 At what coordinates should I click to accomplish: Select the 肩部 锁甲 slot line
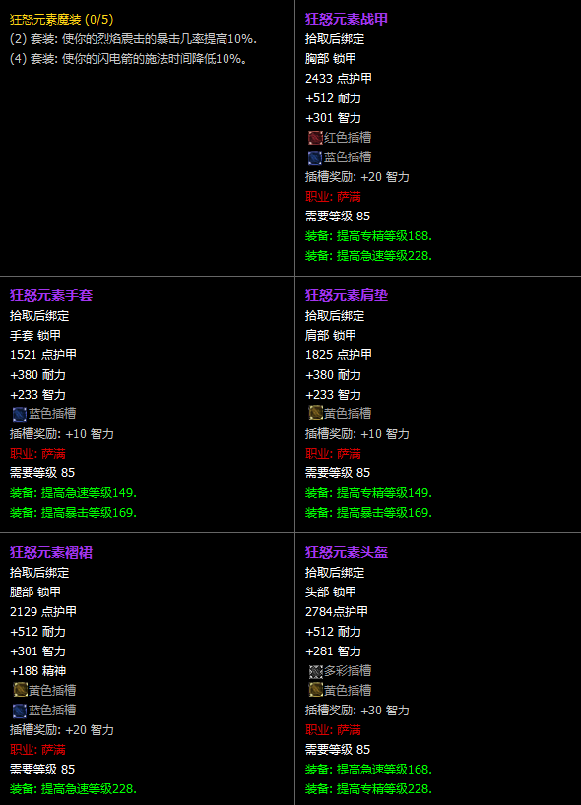(x=330, y=336)
